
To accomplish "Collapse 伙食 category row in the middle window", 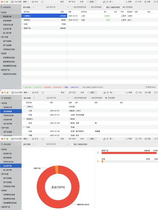I will [x=25, y=127].
